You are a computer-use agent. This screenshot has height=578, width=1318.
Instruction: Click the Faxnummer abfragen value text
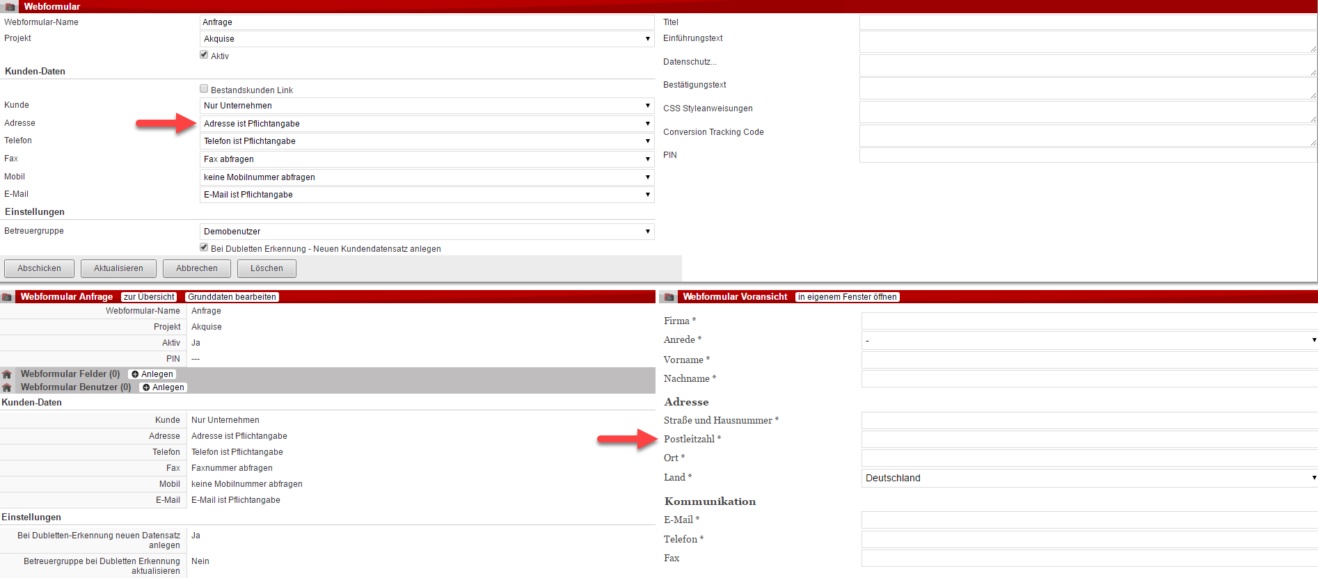(x=232, y=468)
